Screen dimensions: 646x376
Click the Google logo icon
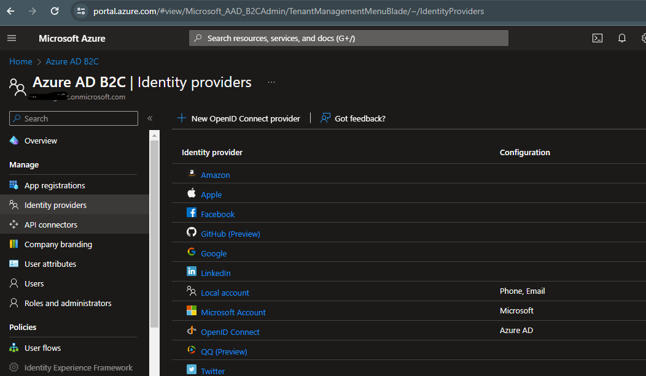(x=192, y=251)
